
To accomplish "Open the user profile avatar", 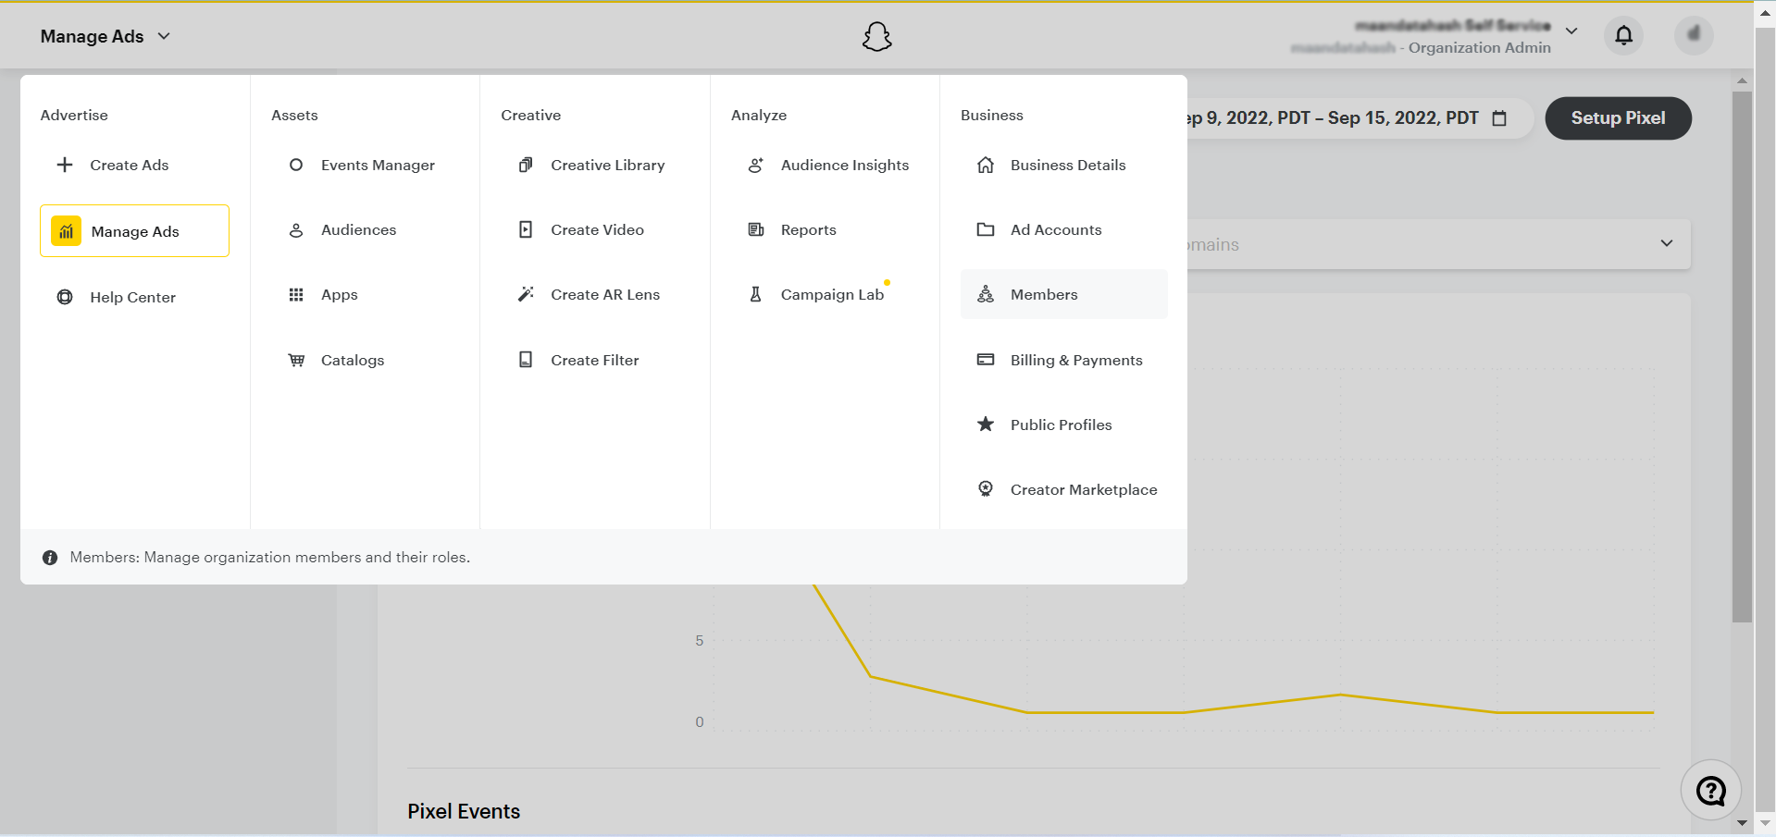I will pyautogui.click(x=1694, y=35).
